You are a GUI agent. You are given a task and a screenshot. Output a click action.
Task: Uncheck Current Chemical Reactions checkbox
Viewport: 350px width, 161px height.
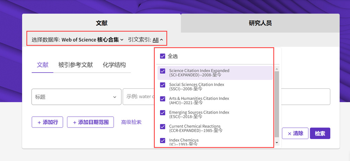pyautogui.click(x=163, y=126)
